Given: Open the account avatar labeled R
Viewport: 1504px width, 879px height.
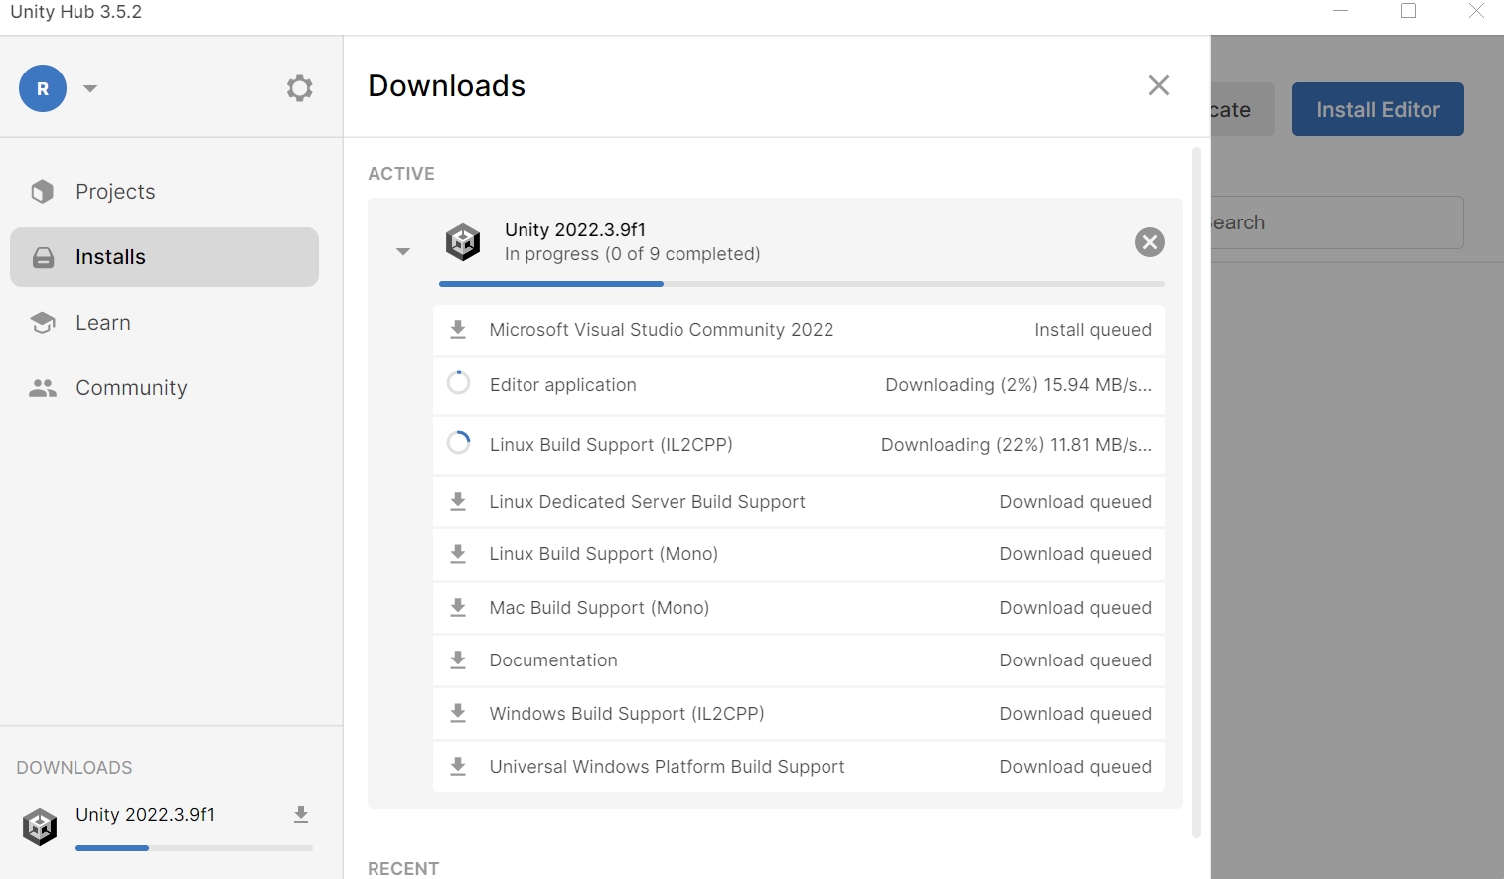Looking at the screenshot, I should click(43, 88).
